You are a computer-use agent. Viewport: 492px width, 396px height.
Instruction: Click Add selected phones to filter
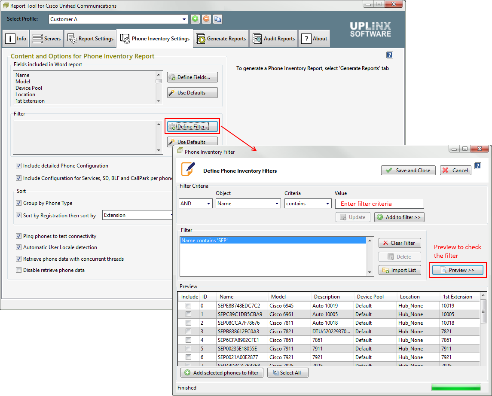[x=222, y=372]
